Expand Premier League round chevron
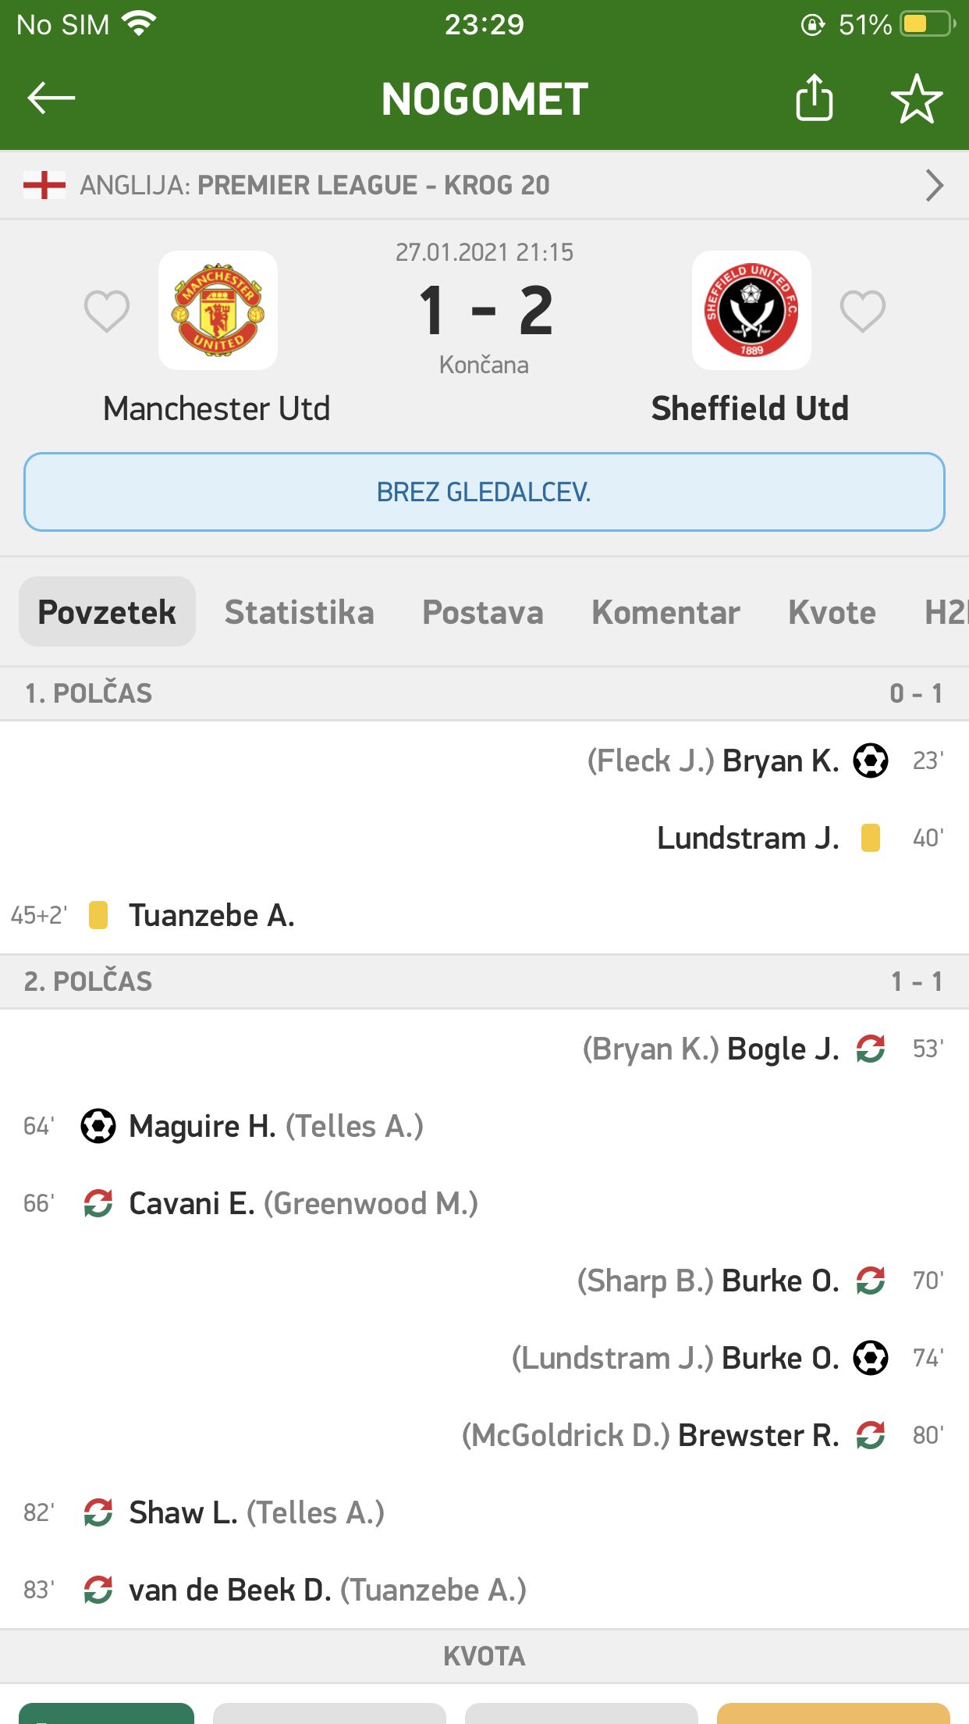 [x=934, y=186]
